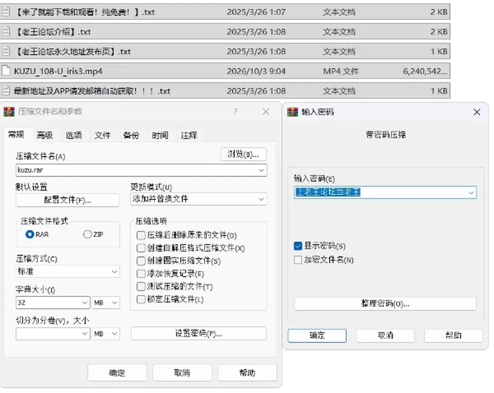
Task: Open the 更新模式 dropdown
Action: click(261, 199)
